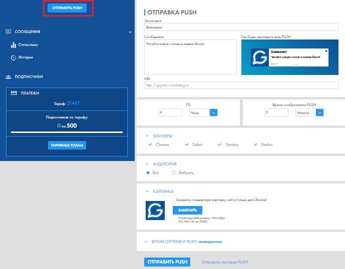This screenshot has height=269, width=345.
Task: Click the URL input field
Action: click(x=241, y=85)
